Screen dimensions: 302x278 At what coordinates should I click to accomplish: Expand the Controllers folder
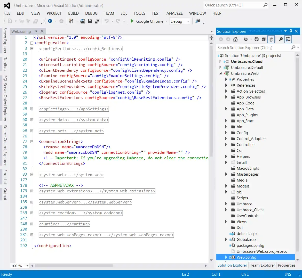point(226,145)
